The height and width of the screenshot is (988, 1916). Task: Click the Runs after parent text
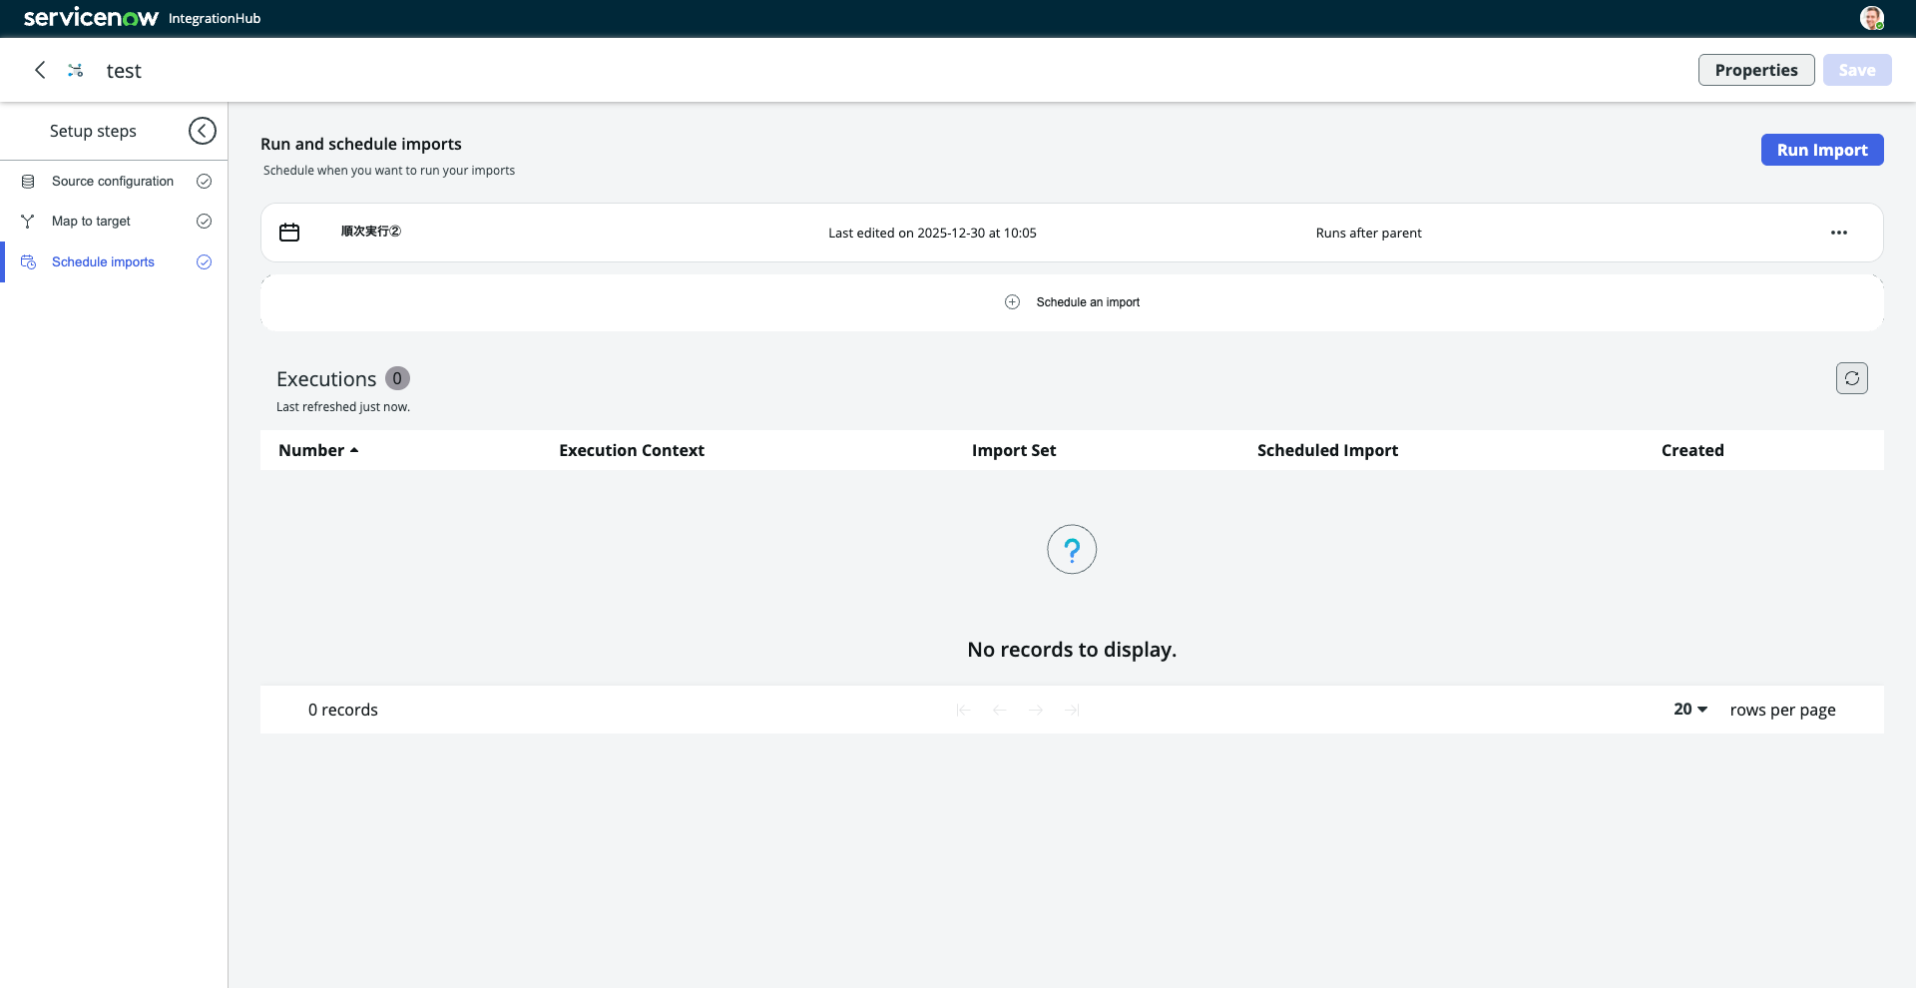pos(1368,233)
